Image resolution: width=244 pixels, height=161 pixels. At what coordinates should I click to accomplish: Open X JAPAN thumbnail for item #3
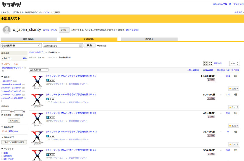coord(37,119)
